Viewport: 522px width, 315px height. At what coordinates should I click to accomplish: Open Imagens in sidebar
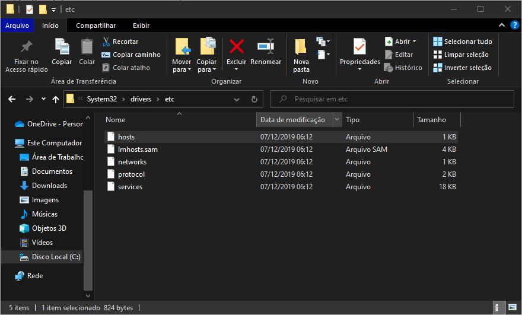coord(39,200)
